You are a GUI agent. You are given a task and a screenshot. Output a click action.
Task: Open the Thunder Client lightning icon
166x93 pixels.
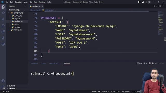[x=3, y=44]
